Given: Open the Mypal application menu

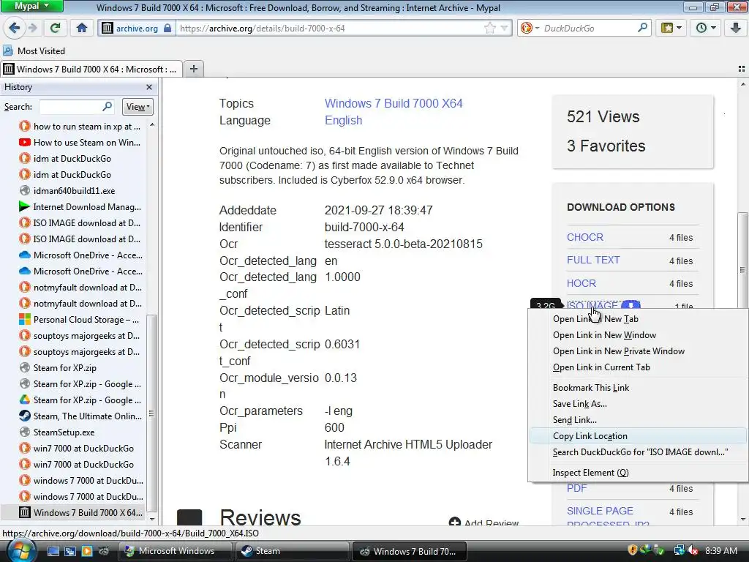Looking at the screenshot, I should pyautogui.click(x=31, y=6).
